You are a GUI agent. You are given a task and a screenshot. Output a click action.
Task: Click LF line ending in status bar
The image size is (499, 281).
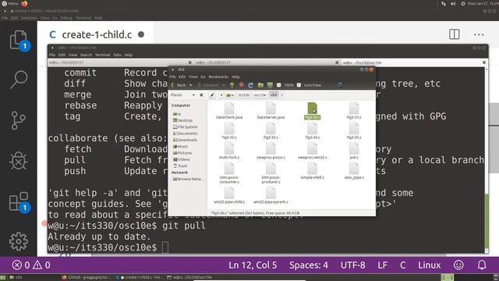coord(383,265)
